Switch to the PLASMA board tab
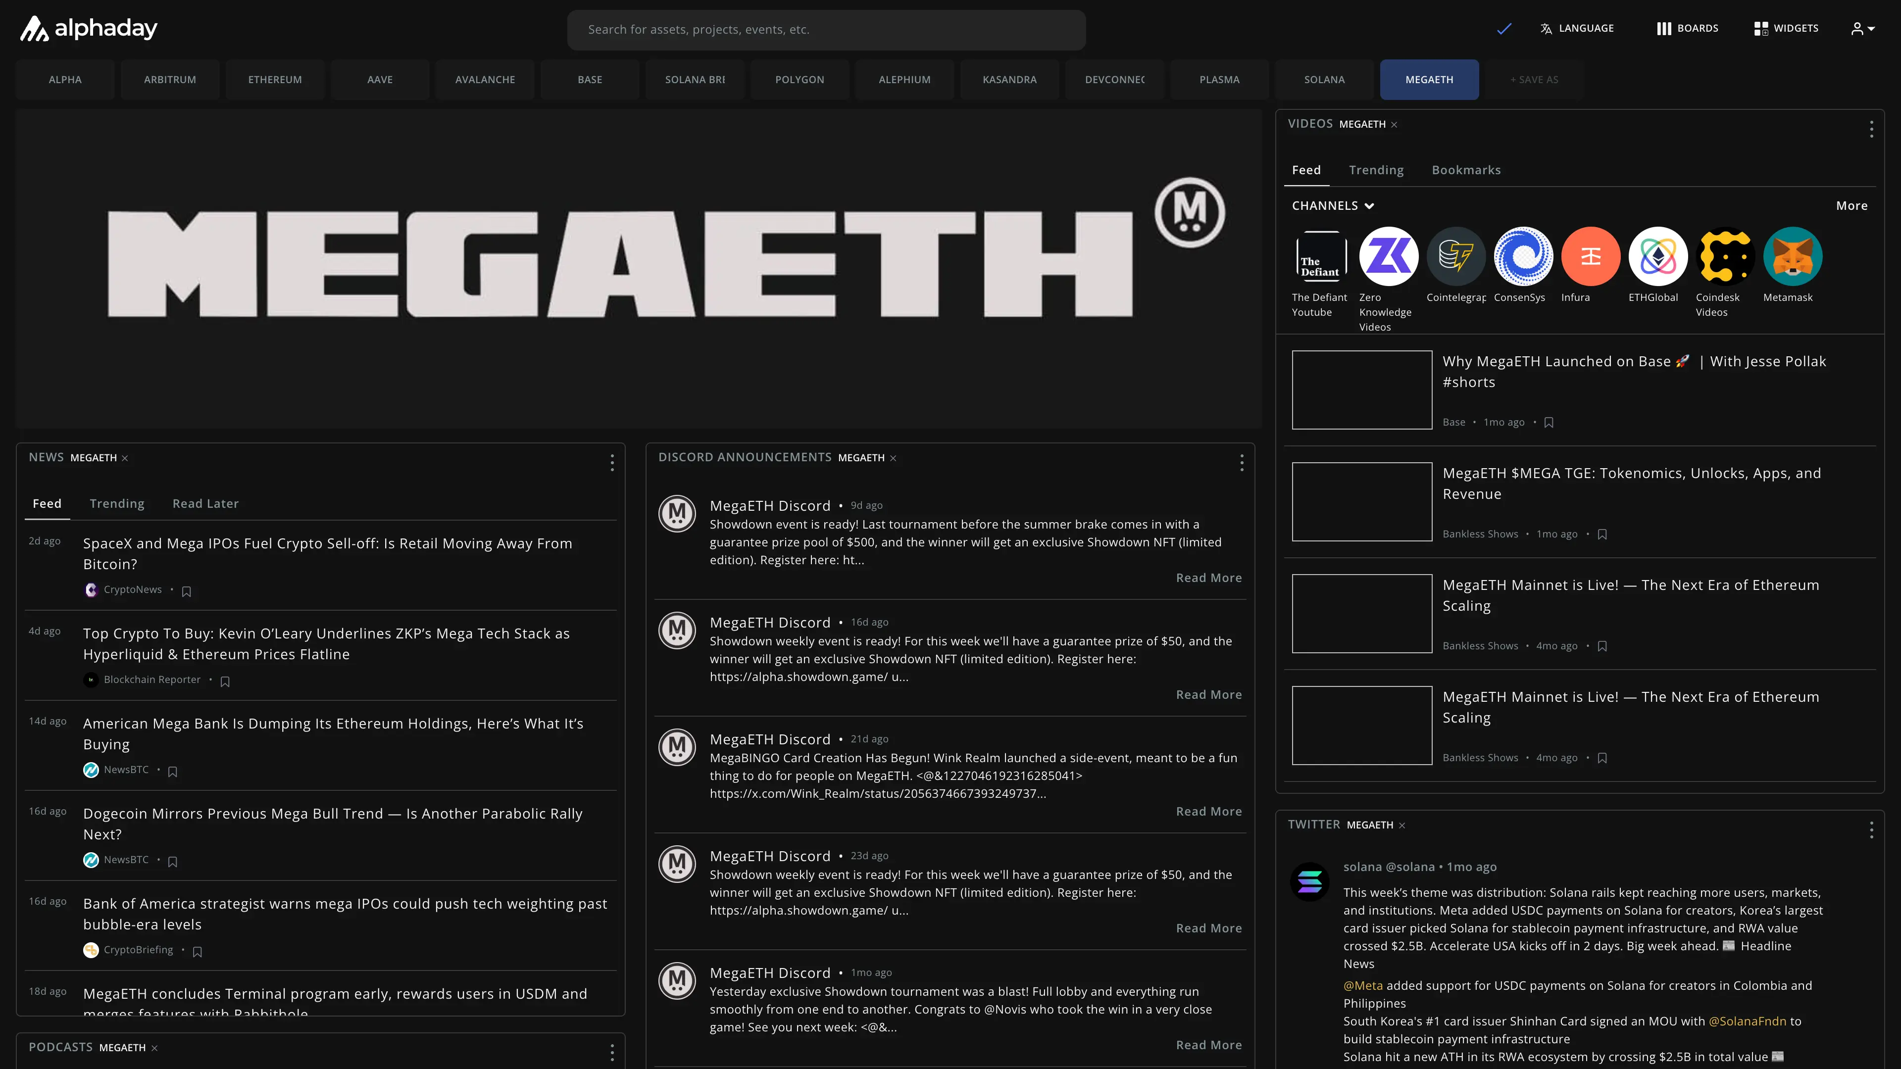1901x1069 pixels. coord(1219,80)
